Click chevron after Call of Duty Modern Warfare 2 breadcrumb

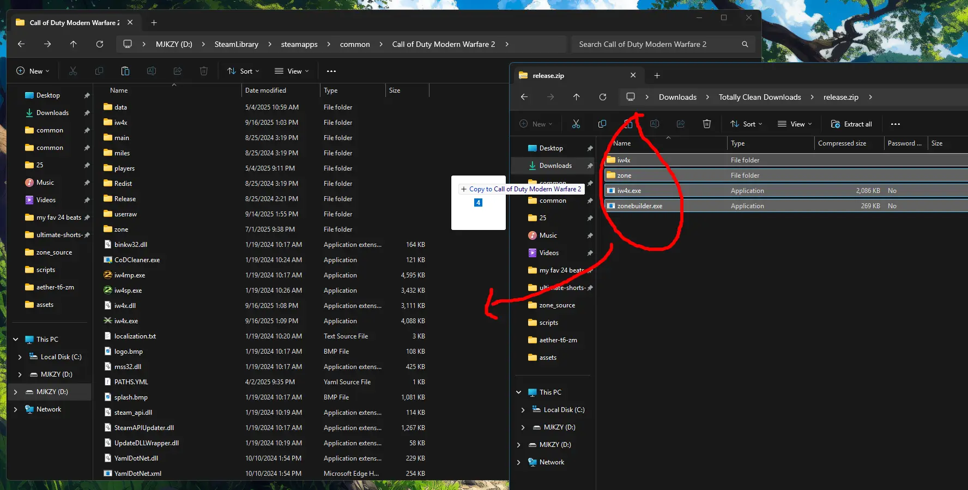pos(507,44)
